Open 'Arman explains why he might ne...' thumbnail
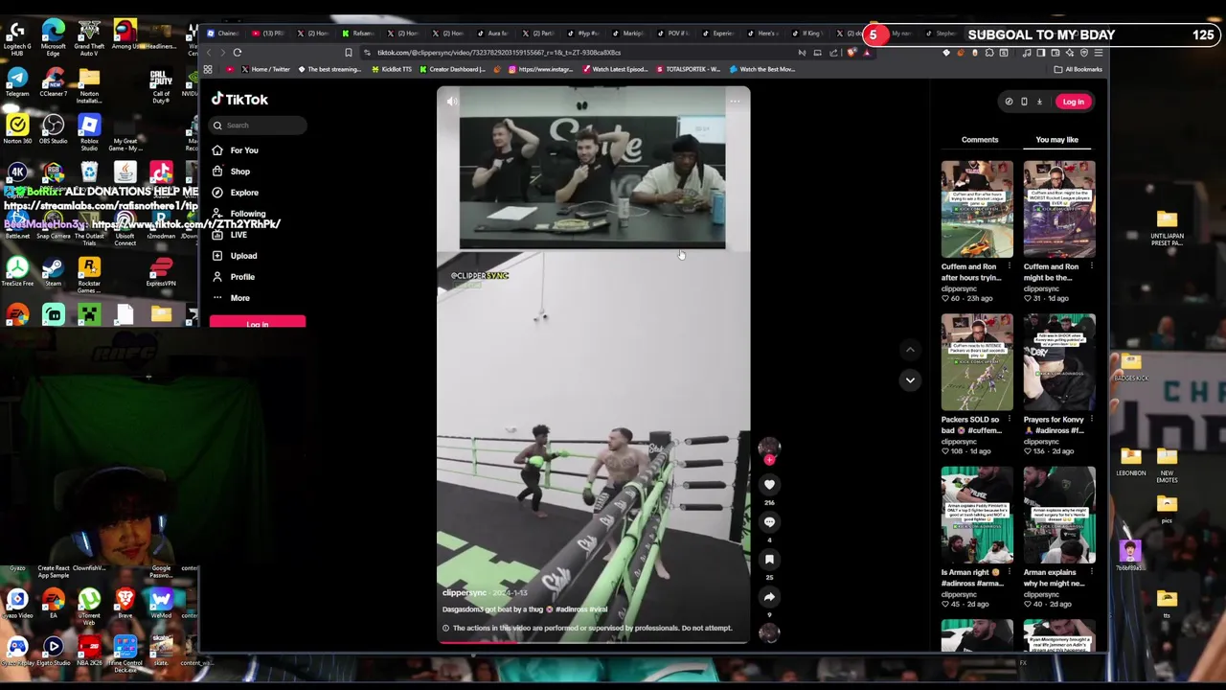The width and height of the screenshot is (1226, 690). pyautogui.click(x=1058, y=516)
